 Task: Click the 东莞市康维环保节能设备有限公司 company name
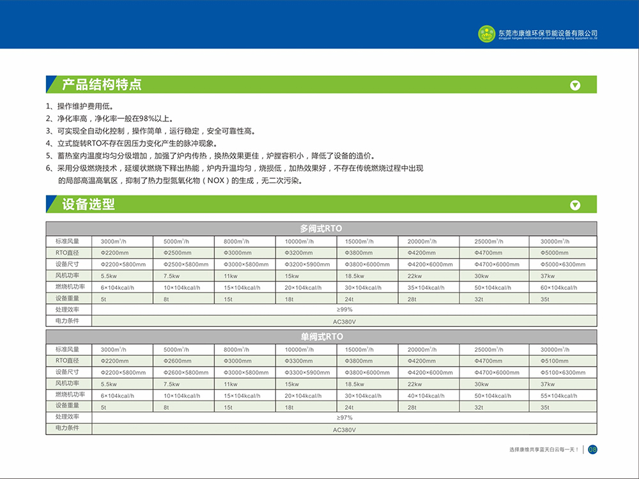(548, 32)
